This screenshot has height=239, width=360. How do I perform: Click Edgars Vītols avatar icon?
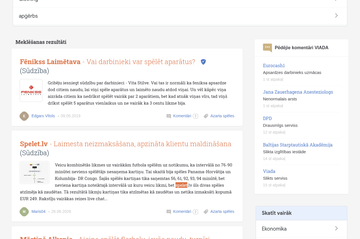pyautogui.click(x=24, y=116)
